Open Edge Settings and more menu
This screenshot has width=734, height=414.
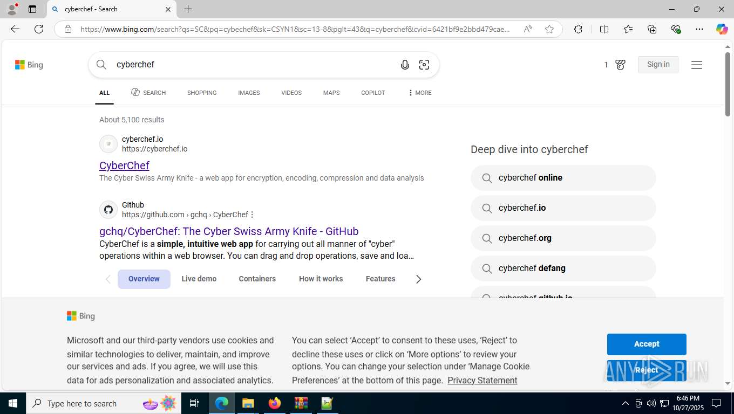[x=699, y=29]
